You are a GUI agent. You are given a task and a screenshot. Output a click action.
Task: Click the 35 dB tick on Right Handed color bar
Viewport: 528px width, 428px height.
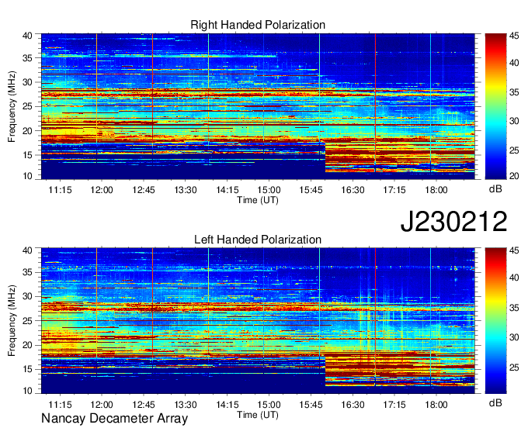[x=514, y=92]
